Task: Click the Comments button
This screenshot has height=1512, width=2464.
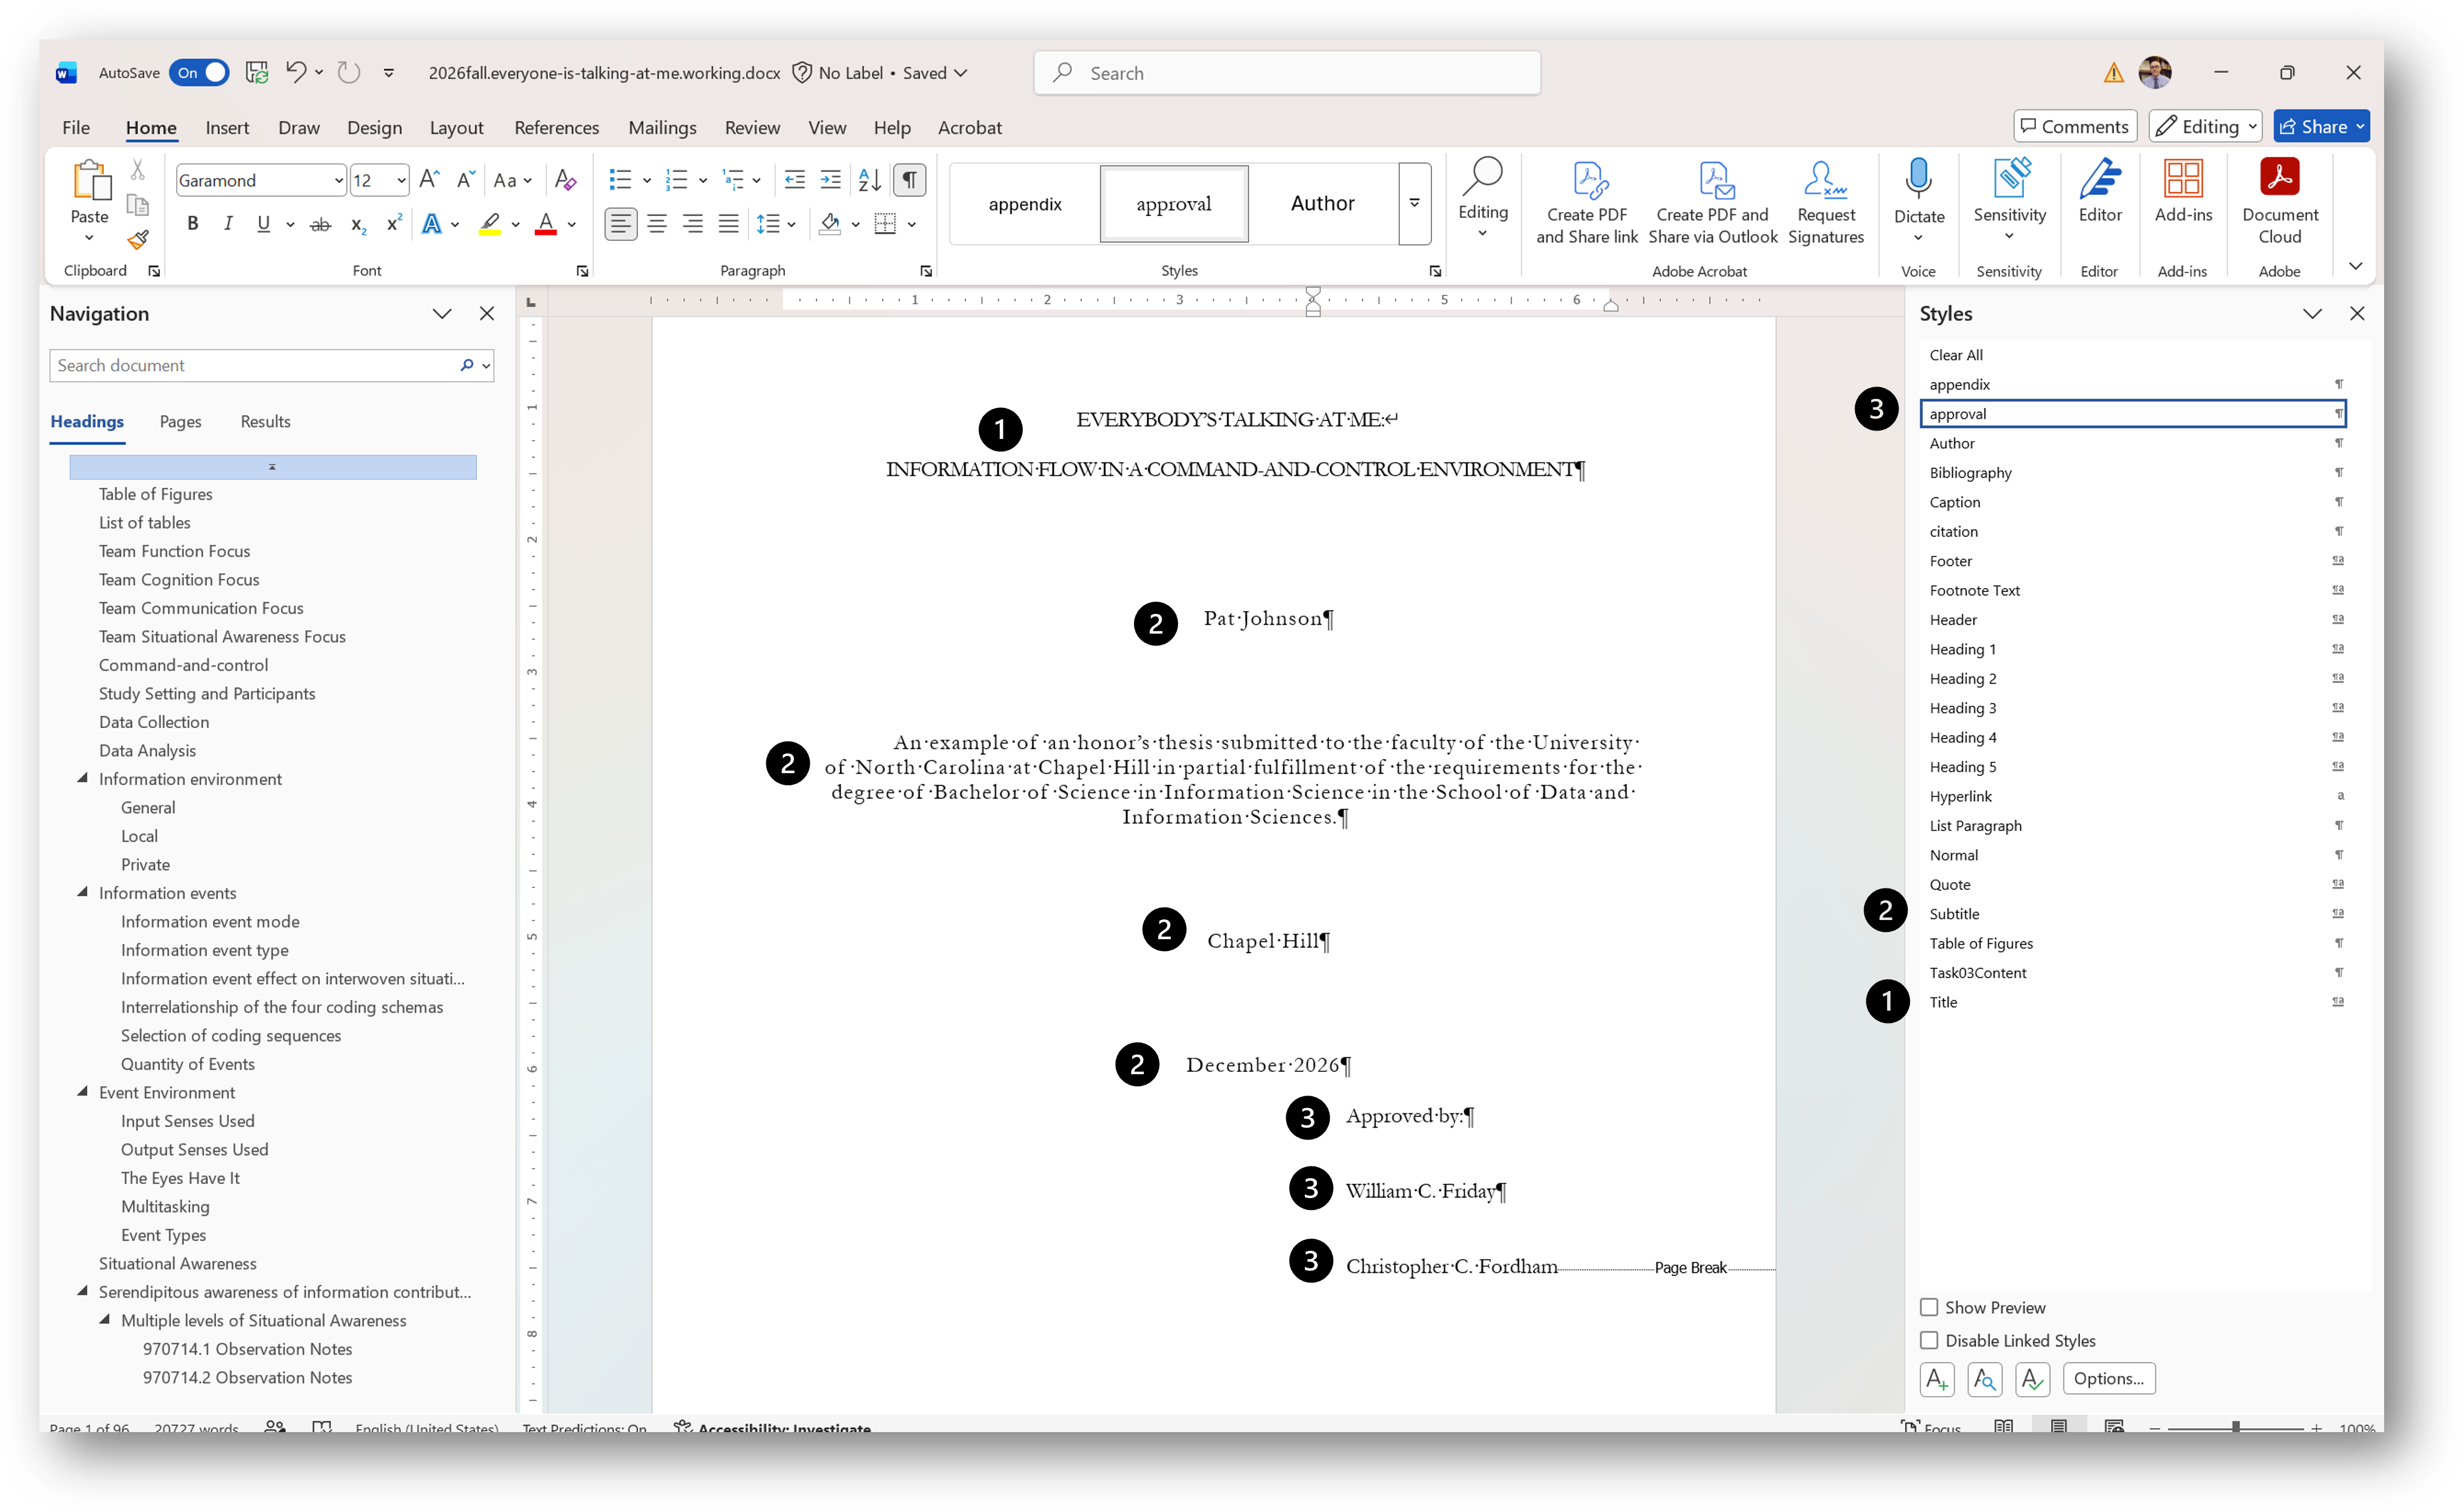Action: pos(2075,126)
